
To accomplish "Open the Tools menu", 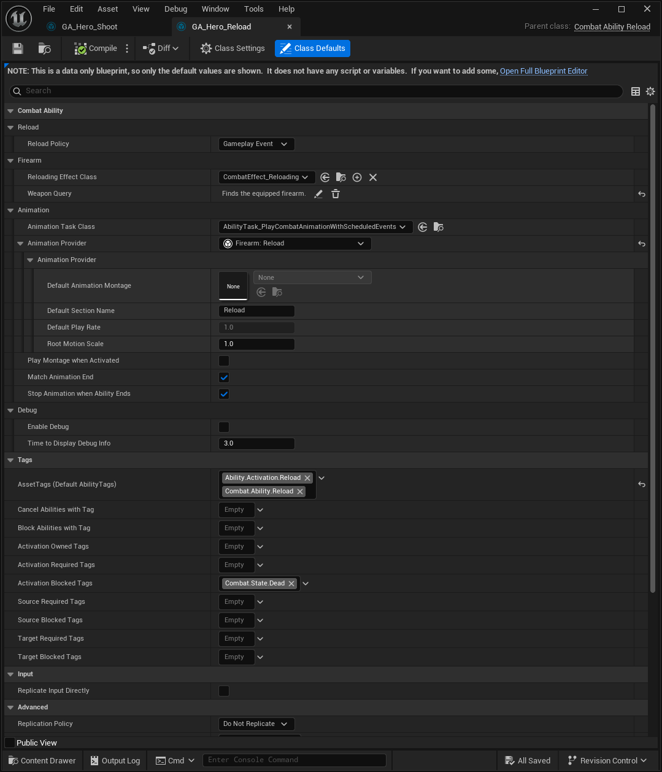I will click(x=254, y=9).
